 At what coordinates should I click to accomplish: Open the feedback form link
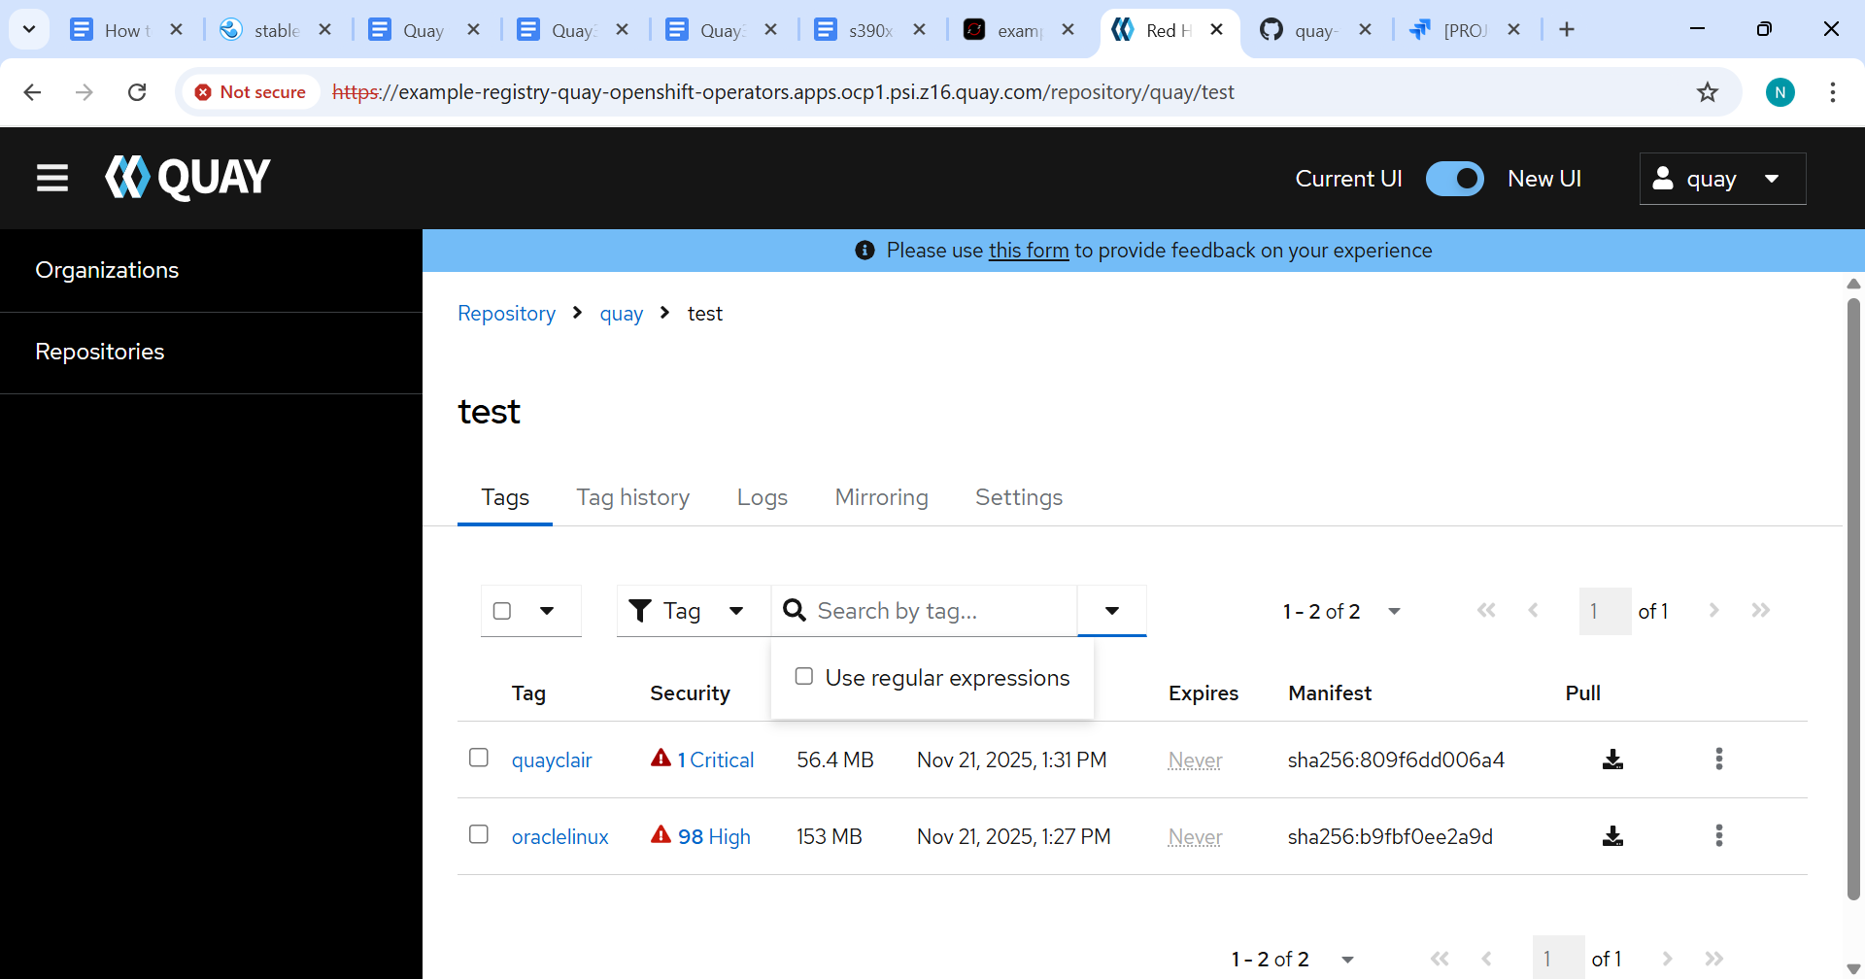click(x=1029, y=251)
